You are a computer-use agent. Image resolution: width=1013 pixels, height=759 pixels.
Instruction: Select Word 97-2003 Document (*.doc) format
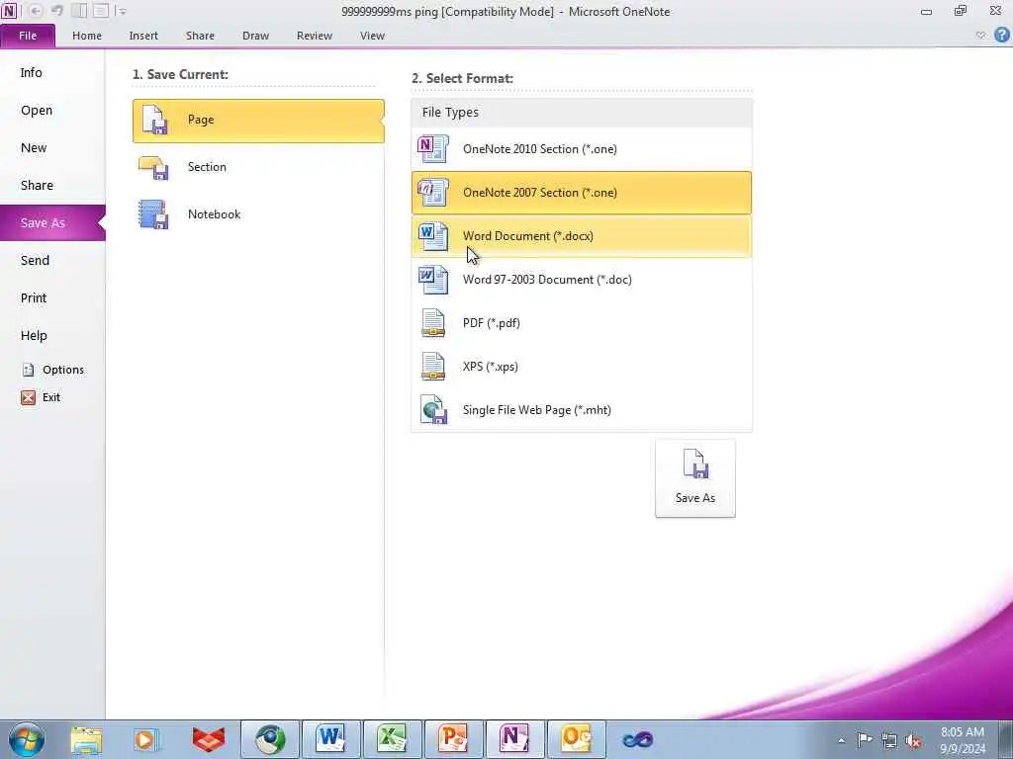point(582,280)
